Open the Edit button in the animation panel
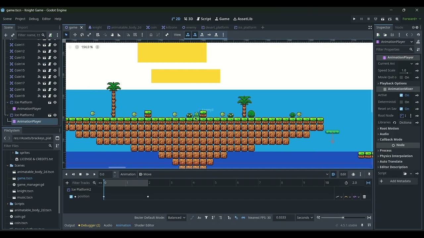The width and height of the screenshot is (424, 238). pos(343,174)
